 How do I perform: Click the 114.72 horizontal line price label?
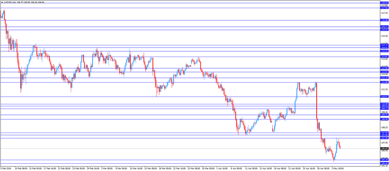point(384,45)
